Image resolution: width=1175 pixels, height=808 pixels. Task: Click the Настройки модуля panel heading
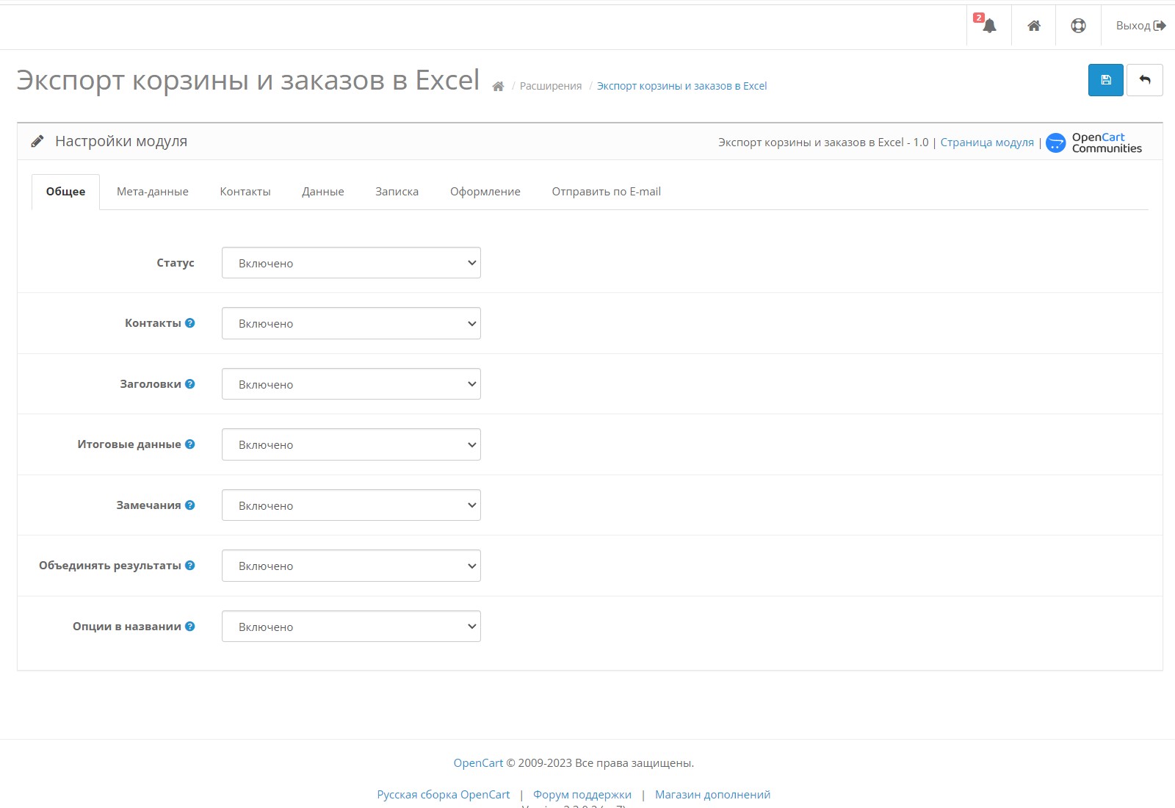pyautogui.click(x=121, y=141)
